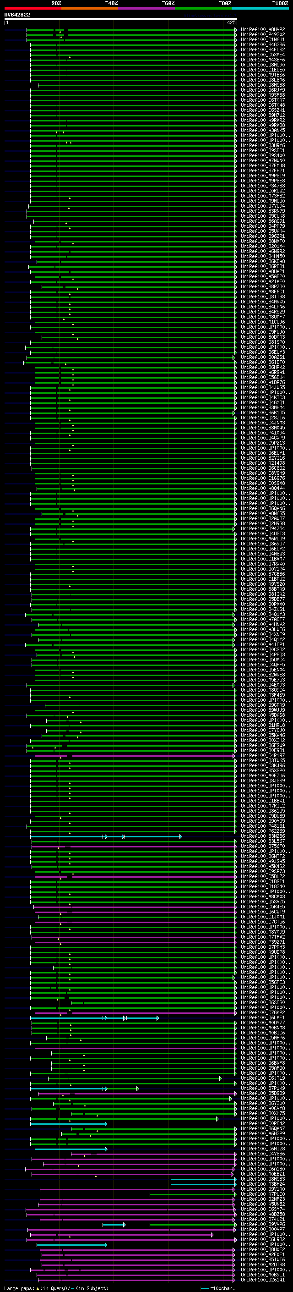Select the UniRef100_Q7YU94 label
The image size is (293, 1292).
click(262, 206)
